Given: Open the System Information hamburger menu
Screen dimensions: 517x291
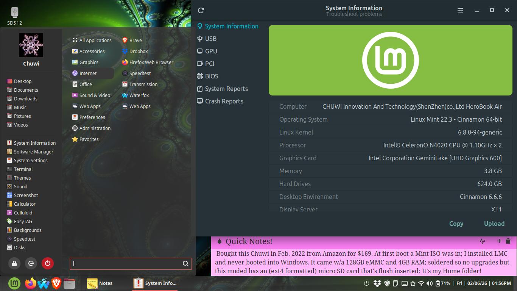Looking at the screenshot, I should (x=460, y=11).
